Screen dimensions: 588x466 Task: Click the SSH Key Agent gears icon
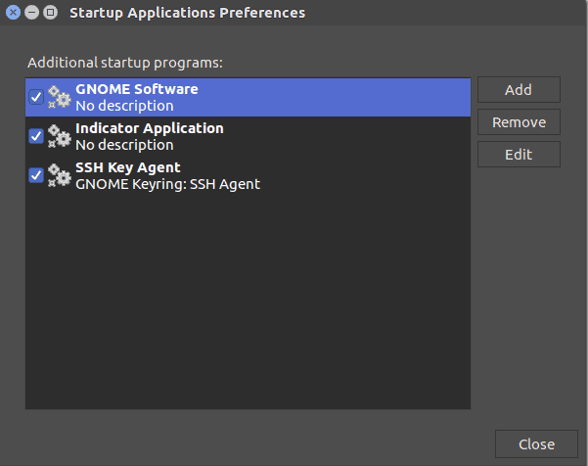[60, 175]
